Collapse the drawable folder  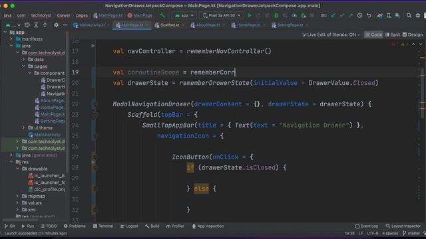(x=17, y=169)
